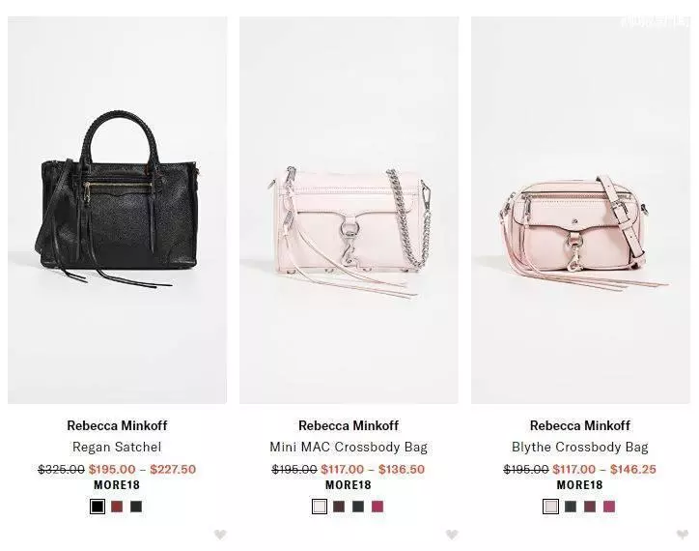Image resolution: width=699 pixels, height=551 pixels.
Task: Add Blythe Crossbody Bag to wishlist heart
Action: (683, 534)
